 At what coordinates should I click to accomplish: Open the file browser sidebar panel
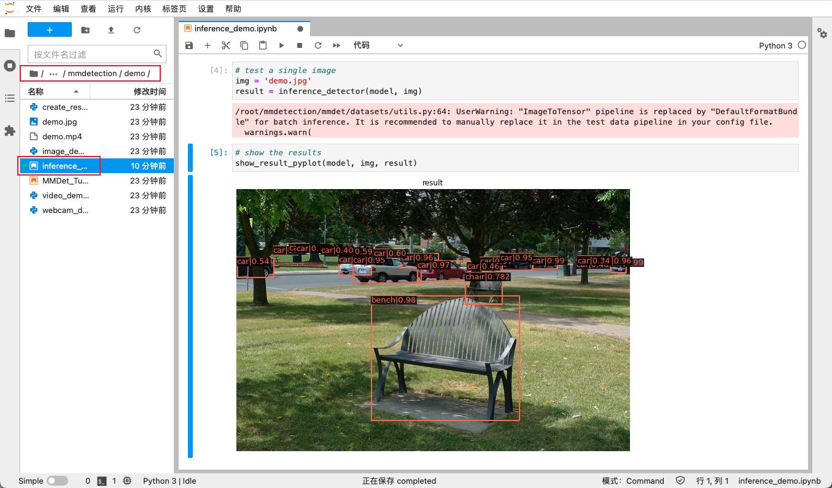pyautogui.click(x=10, y=33)
